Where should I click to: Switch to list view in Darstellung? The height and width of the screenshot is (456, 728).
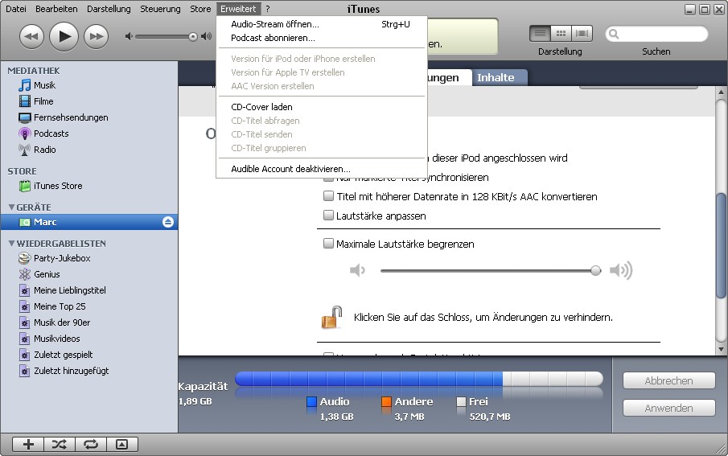pos(540,34)
